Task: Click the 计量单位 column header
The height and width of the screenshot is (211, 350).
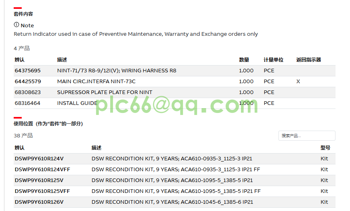Action: (x=274, y=60)
